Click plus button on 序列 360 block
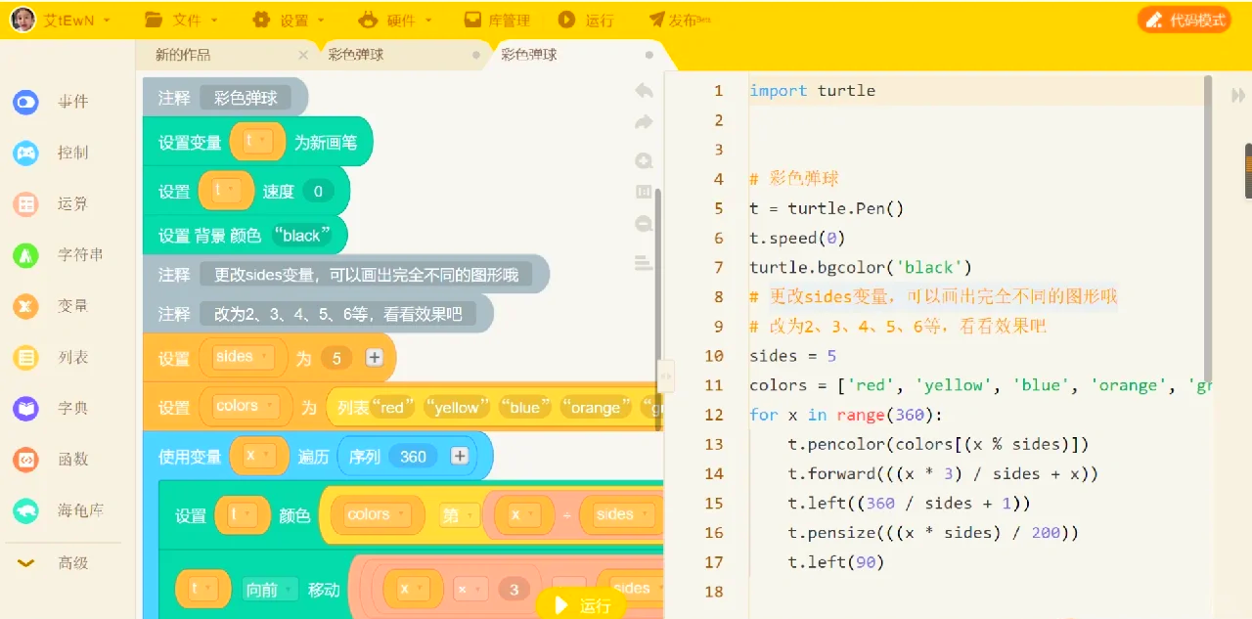Image resolution: width=1252 pixels, height=619 pixels. pyautogui.click(x=459, y=457)
